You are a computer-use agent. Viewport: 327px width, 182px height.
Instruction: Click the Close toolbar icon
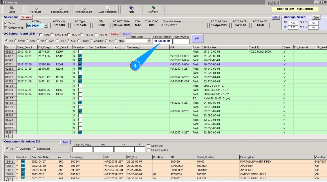coord(12,10)
